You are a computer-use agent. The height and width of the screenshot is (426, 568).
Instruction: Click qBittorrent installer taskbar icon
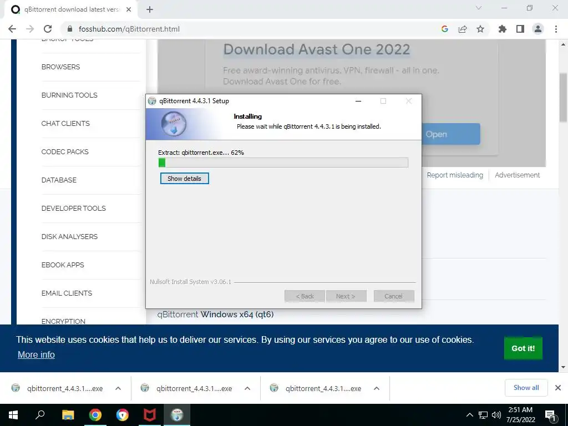click(177, 415)
